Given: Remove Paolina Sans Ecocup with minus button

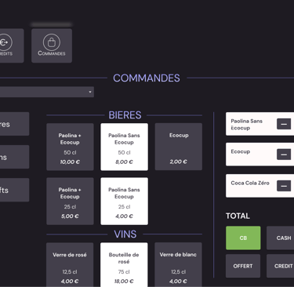Looking at the screenshot, I should tap(284, 124).
